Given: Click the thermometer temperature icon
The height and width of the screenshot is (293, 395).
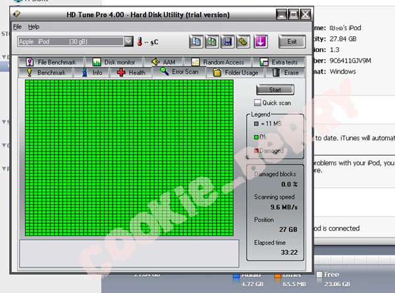Looking at the screenshot, I should pos(140,41).
